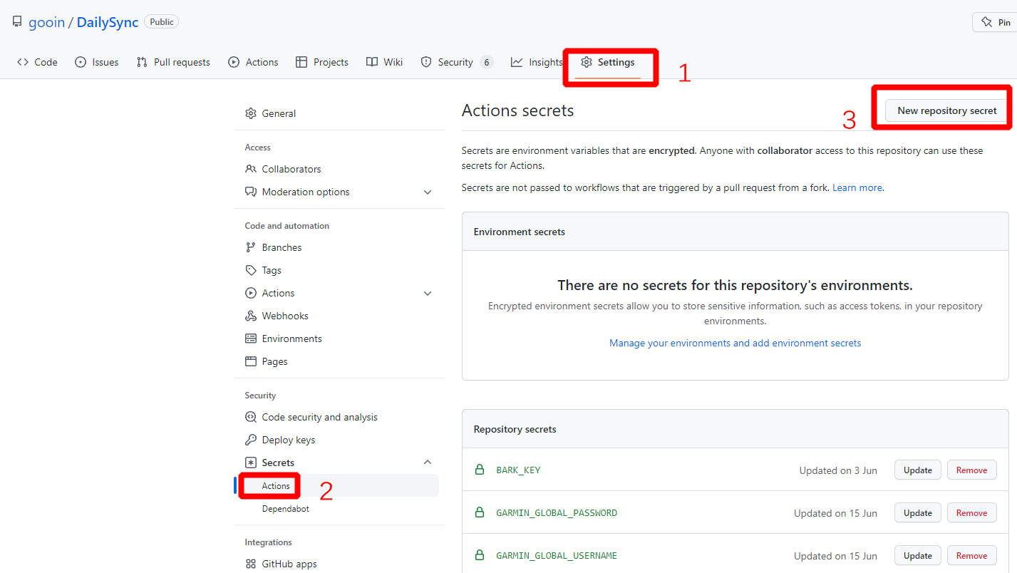The width and height of the screenshot is (1017, 573).
Task: Click the lock icon beside GARMIN_GLOBAL_USERNAME
Action: click(x=480, y=555)
